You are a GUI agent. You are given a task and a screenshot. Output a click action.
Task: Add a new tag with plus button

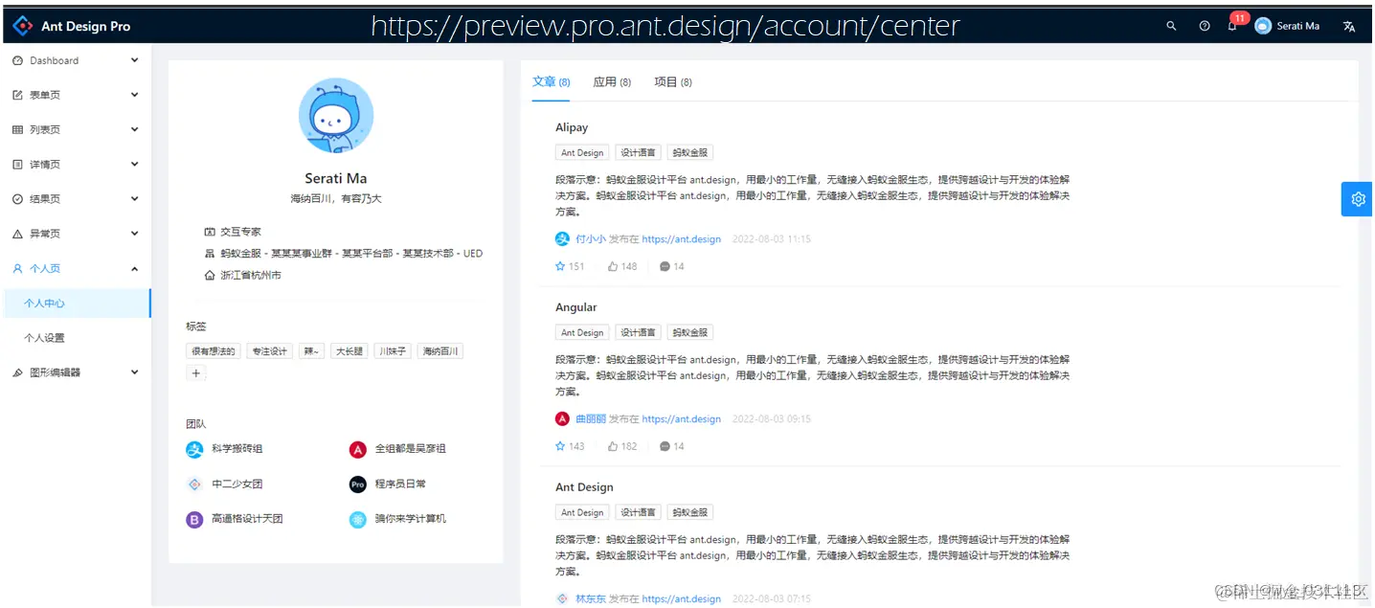(196, 373)
